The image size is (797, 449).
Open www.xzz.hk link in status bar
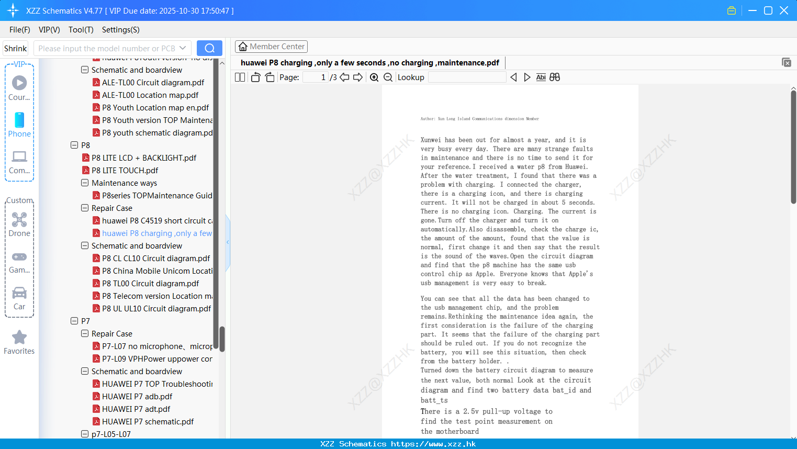(433, 444)
